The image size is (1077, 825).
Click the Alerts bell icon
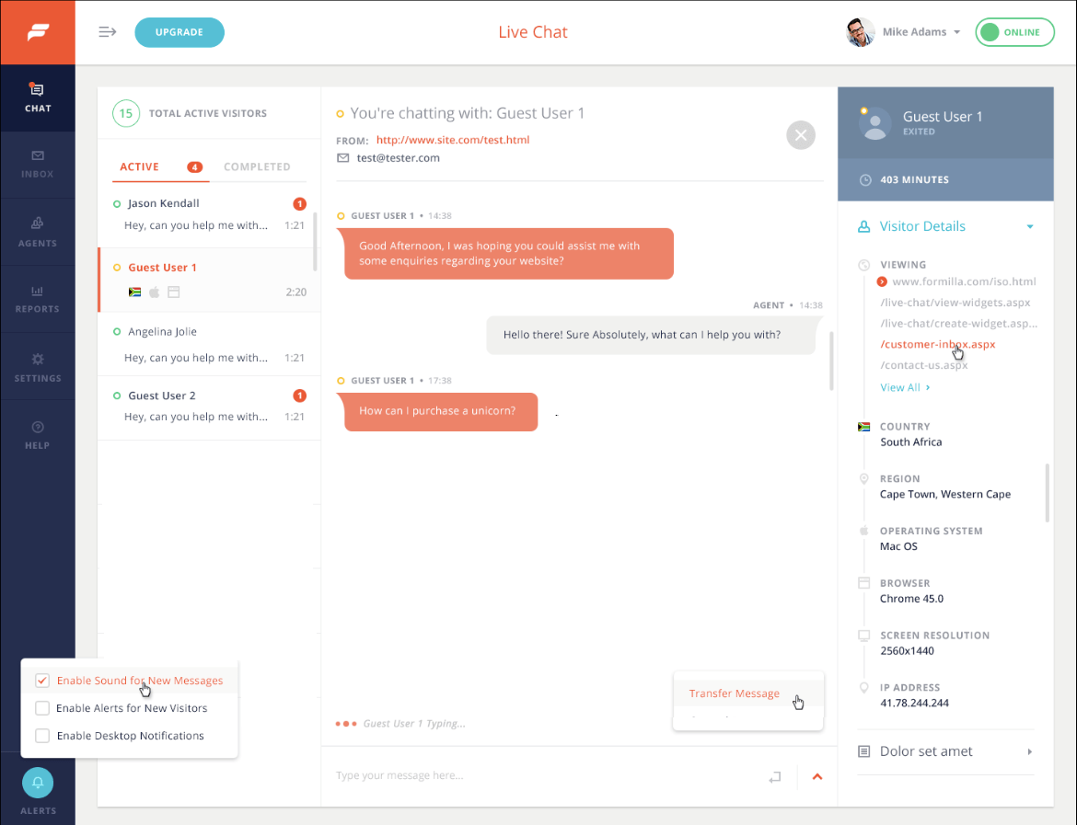point(38,783)
